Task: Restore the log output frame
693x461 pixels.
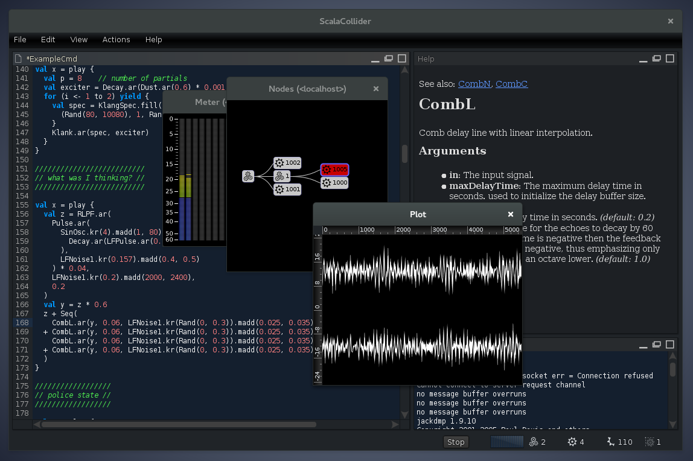Action: click(x=657, y=345)
